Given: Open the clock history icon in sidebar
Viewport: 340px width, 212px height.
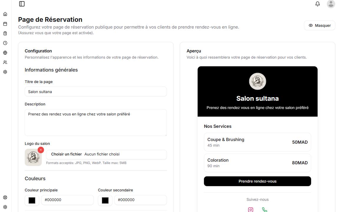Looking at the screenshot, I should click(5, 43).
